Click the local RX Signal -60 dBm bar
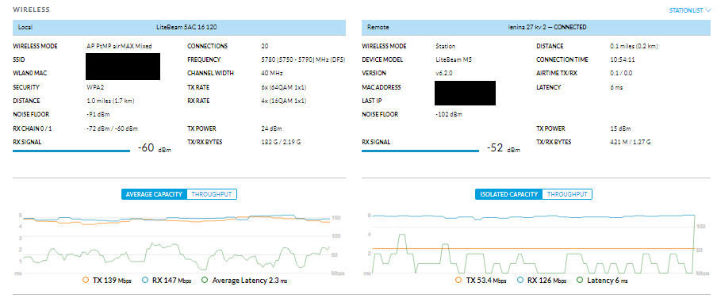This screenshot has height=302, width=717. (71, 151)
